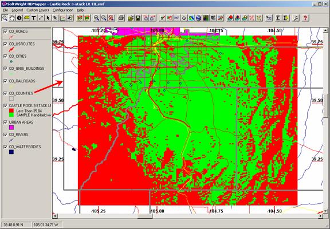Uncheck the CO_WATERBODIES layer checkbox
330x229 pixels.
[6, 147]
